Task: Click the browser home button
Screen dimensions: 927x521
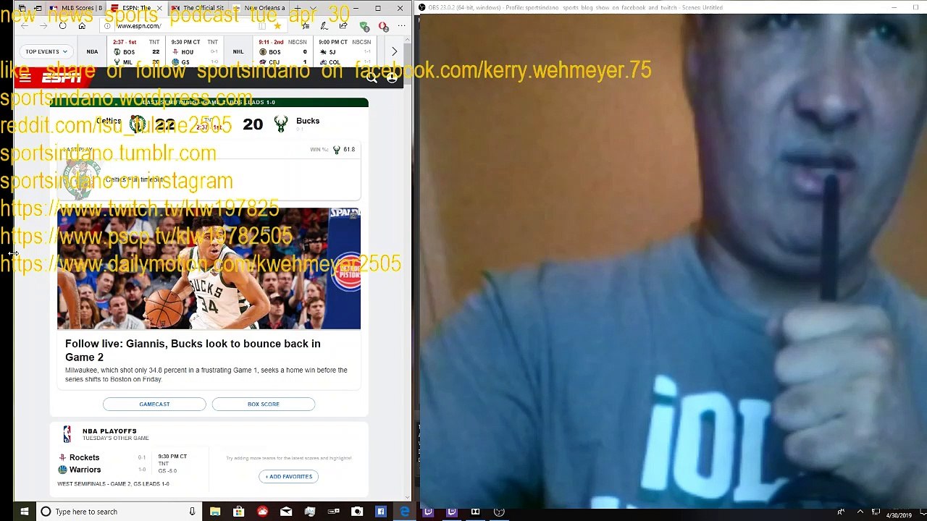Action: [x=82, y=26]
